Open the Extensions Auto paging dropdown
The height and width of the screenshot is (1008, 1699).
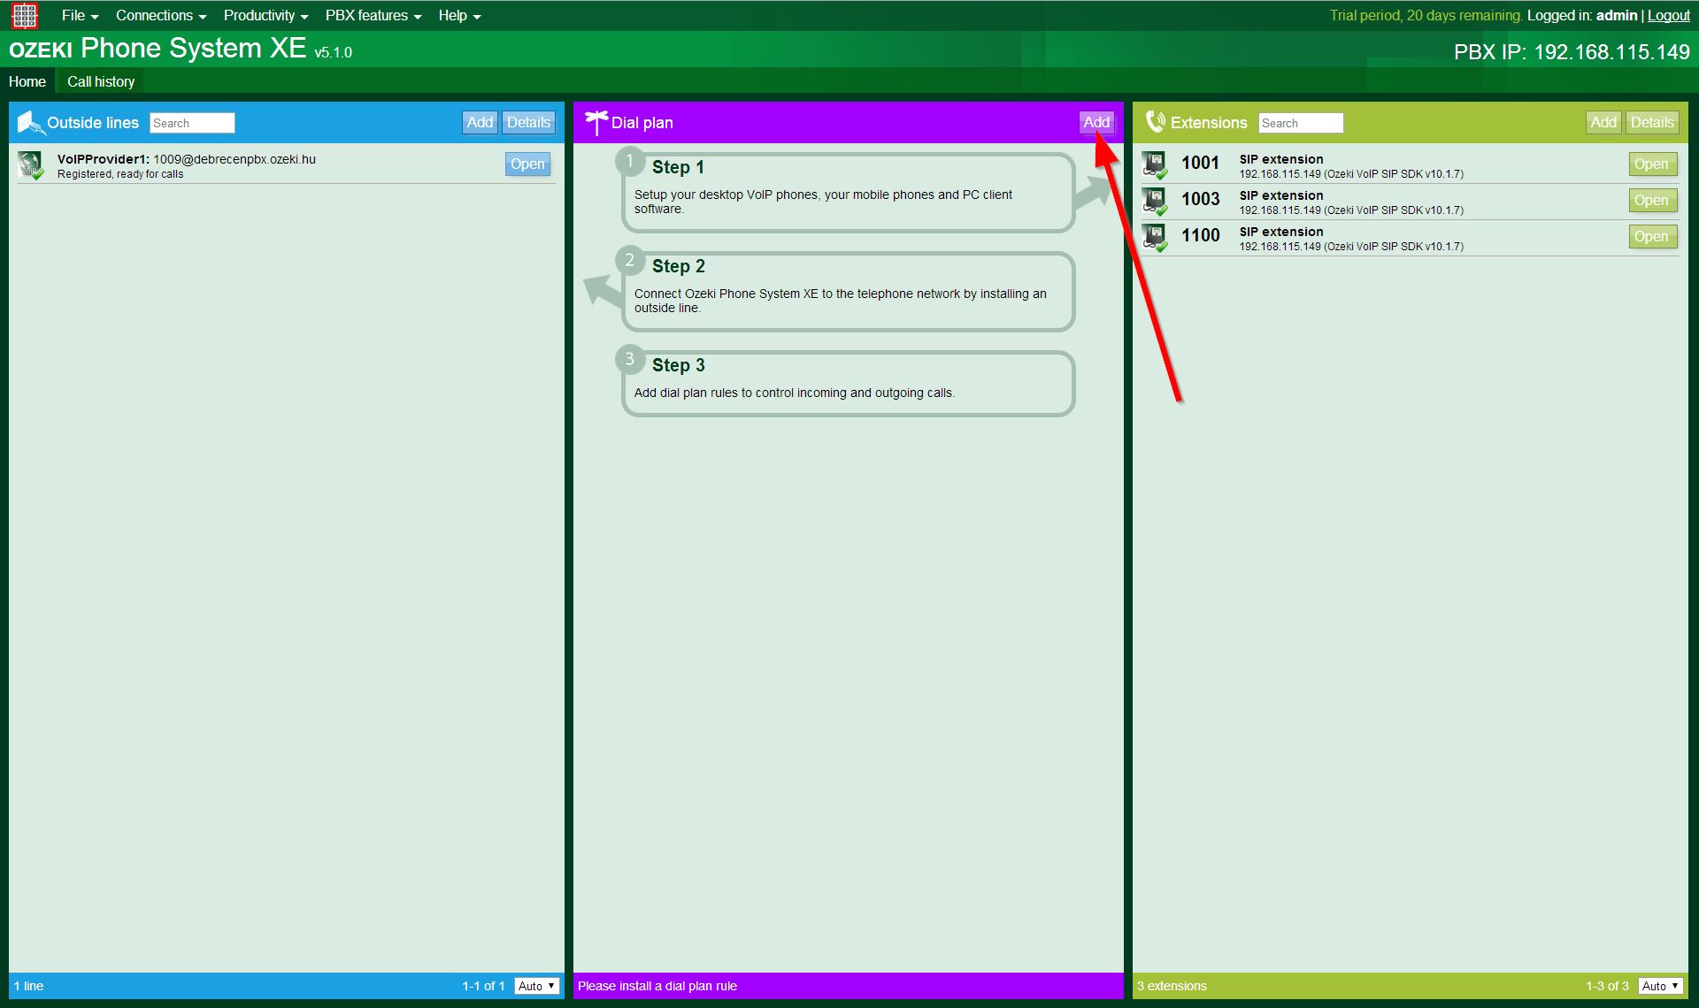pyautogui.click(x=1661, y=986)
